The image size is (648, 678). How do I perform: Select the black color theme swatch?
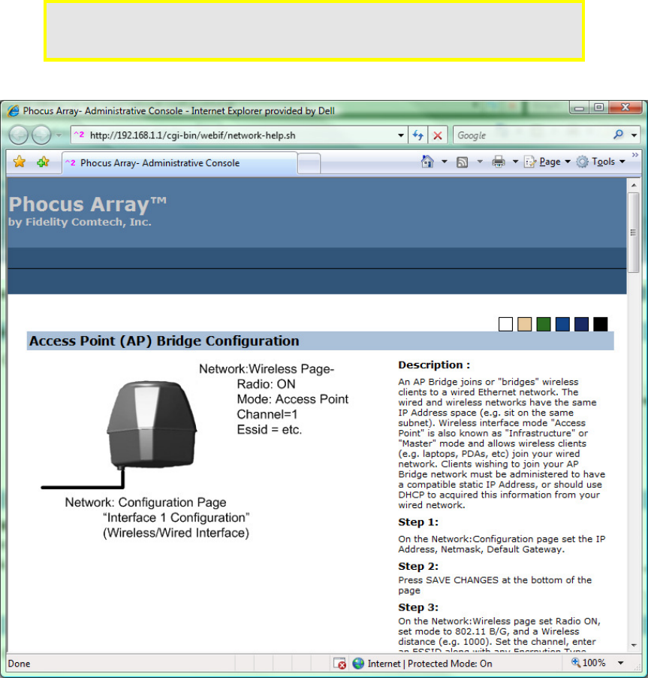tap(601, 324)
